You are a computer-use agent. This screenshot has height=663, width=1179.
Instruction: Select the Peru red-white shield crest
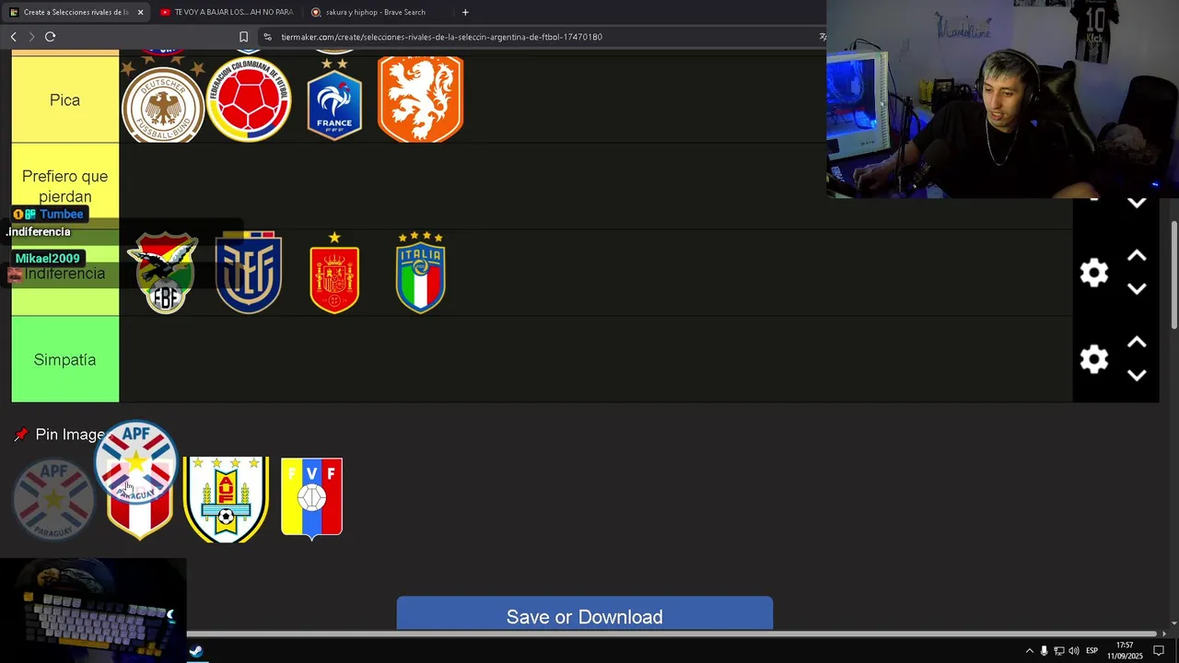tap(140, 520)
